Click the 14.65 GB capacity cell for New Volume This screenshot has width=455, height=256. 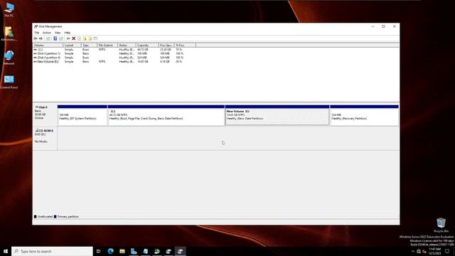point(143,62)
